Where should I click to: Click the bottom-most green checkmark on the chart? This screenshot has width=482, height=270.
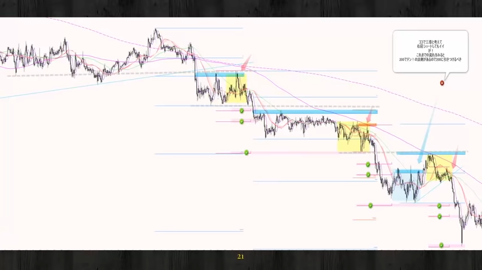[x=441, y=245]
